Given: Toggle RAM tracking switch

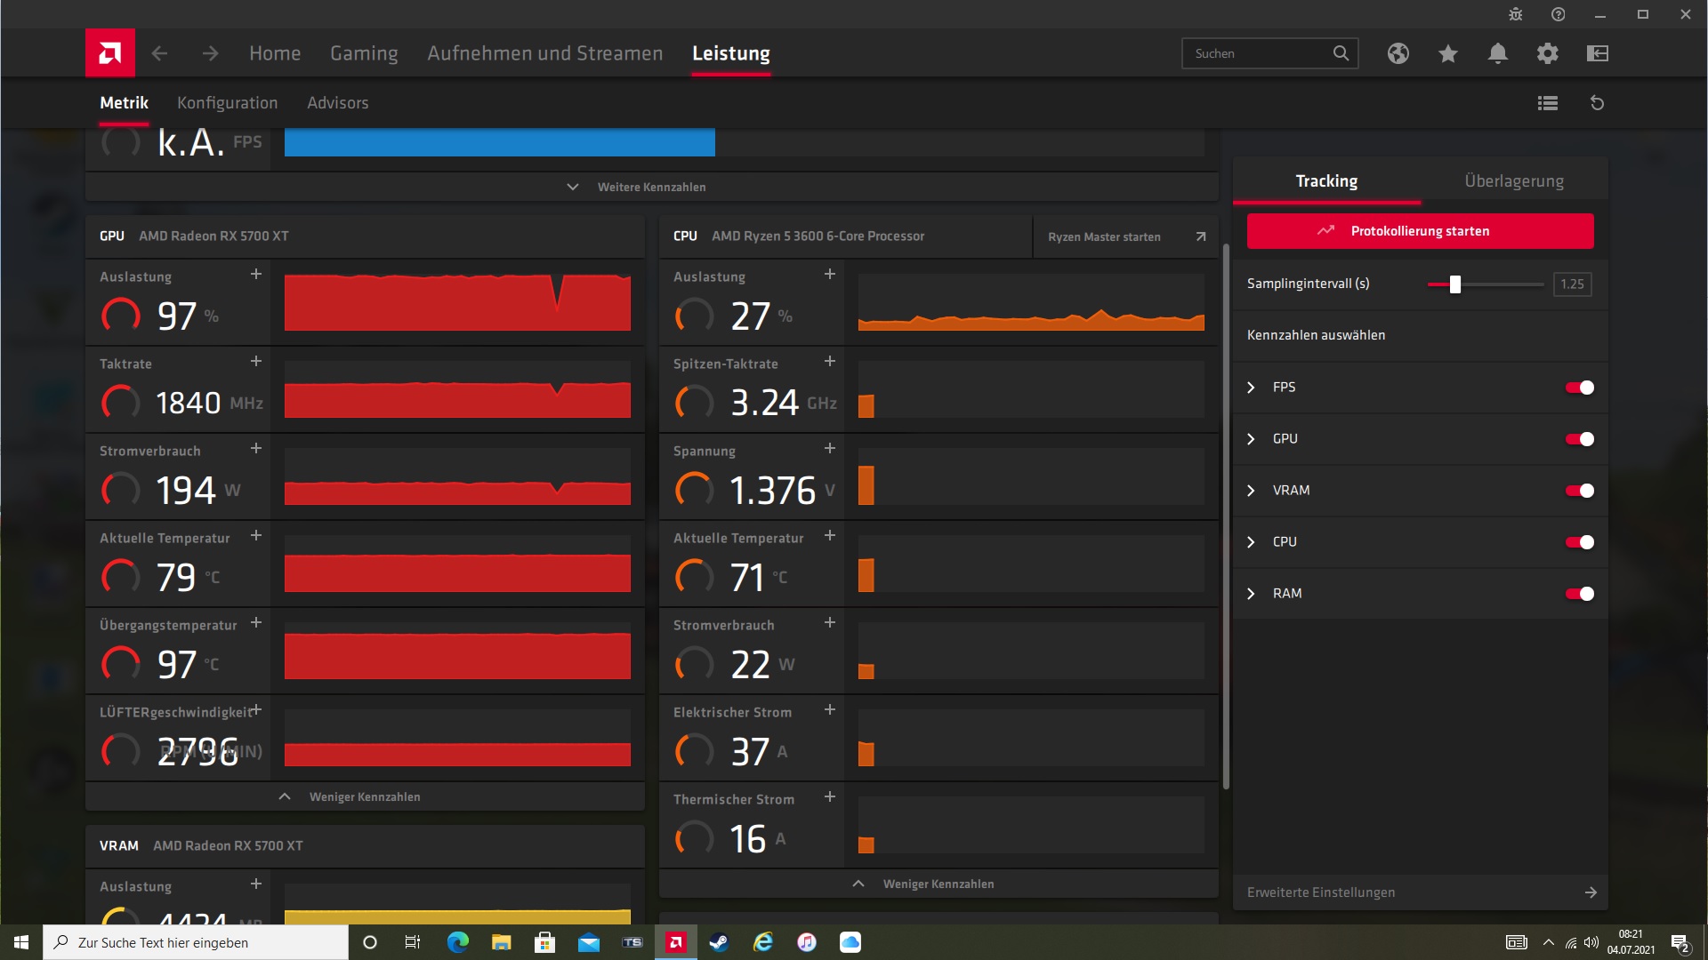Looking at the screenshot, I should 1580,594.
